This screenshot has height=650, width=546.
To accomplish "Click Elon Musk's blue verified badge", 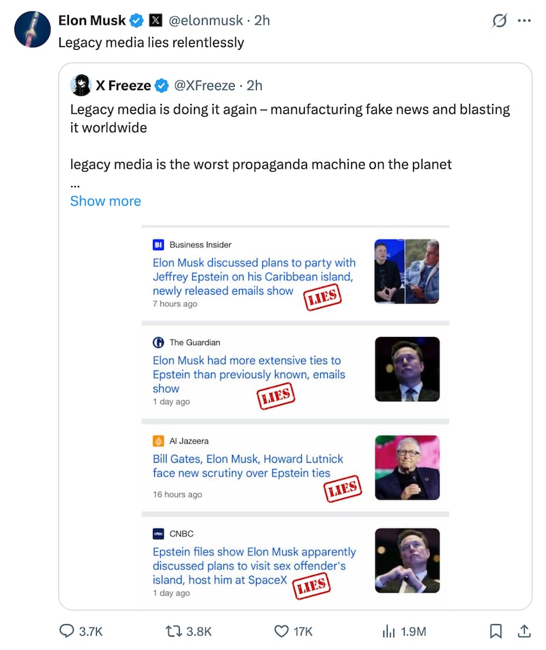I will [136, 20].
